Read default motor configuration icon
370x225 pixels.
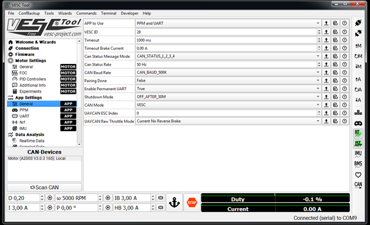pos(358,56)
